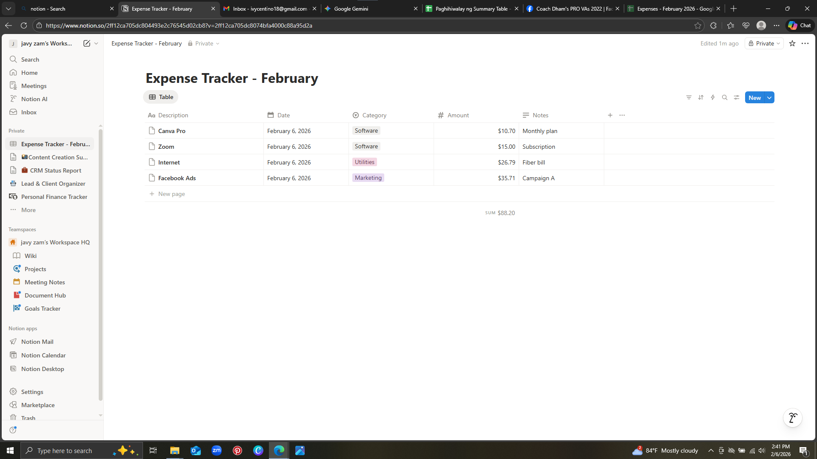Star this page as favorite
Image resolution: width=817 pixels, height=459 pixels.
(792, 43)
